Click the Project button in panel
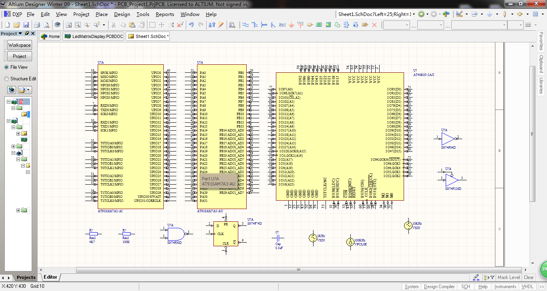547x291 pixels. 19,56
